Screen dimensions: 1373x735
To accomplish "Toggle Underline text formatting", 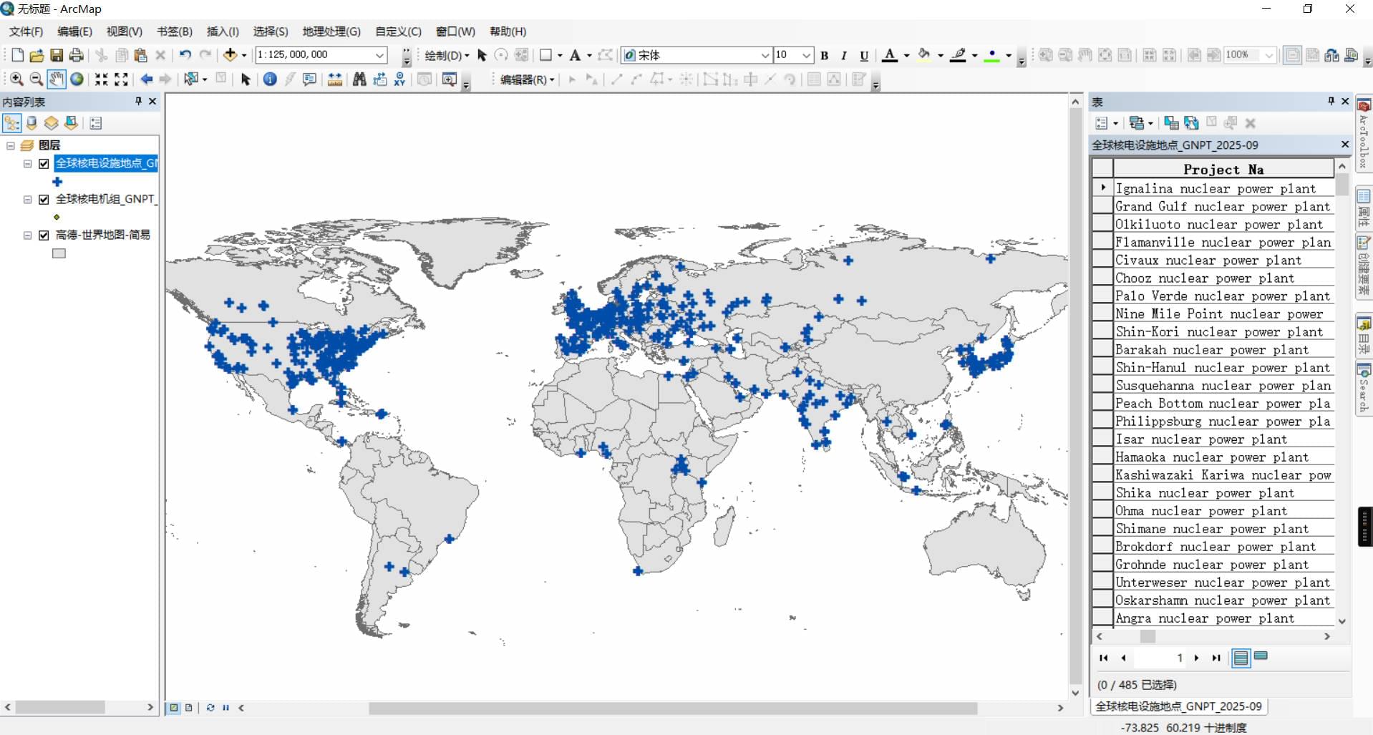I will pos(864,55).
